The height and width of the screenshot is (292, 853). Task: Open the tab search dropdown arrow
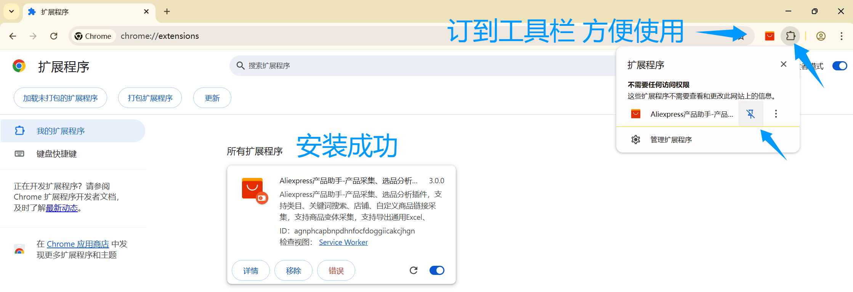pyautogui.click(x=11, y=11)
